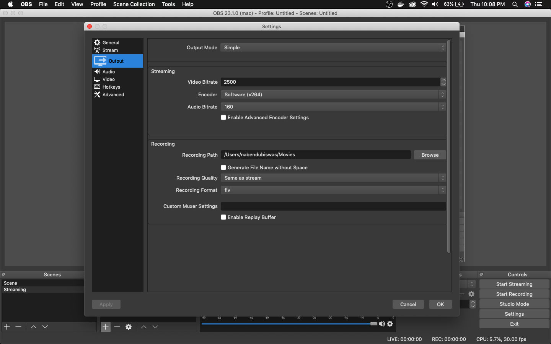Open the Scene Collection menu

(x=134, y=4)
